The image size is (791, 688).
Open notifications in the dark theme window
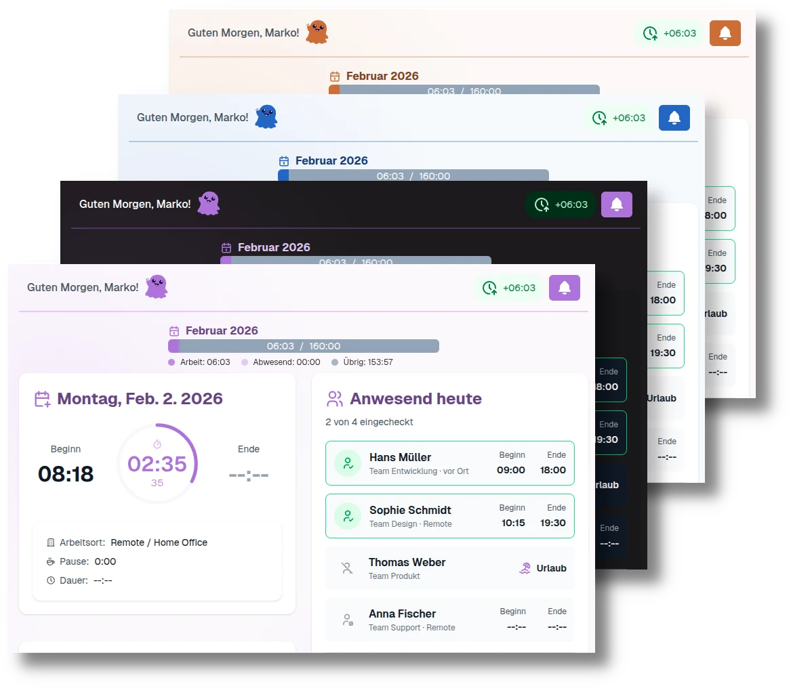(x=616, y=205)
